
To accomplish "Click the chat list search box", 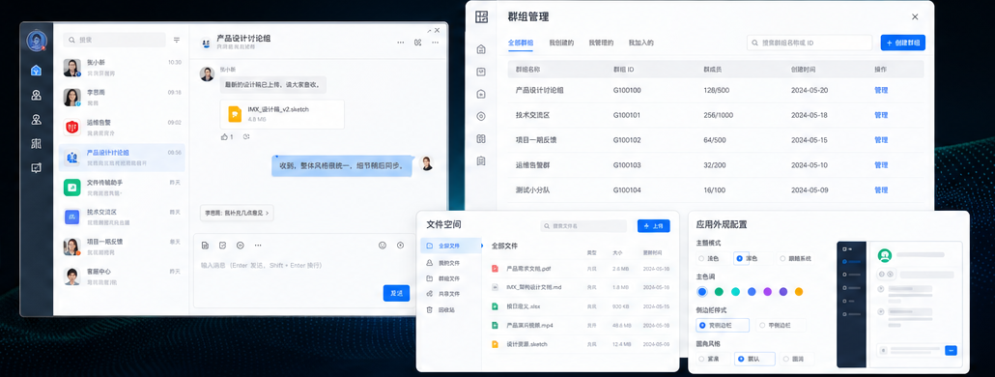I will coord(114,40).
